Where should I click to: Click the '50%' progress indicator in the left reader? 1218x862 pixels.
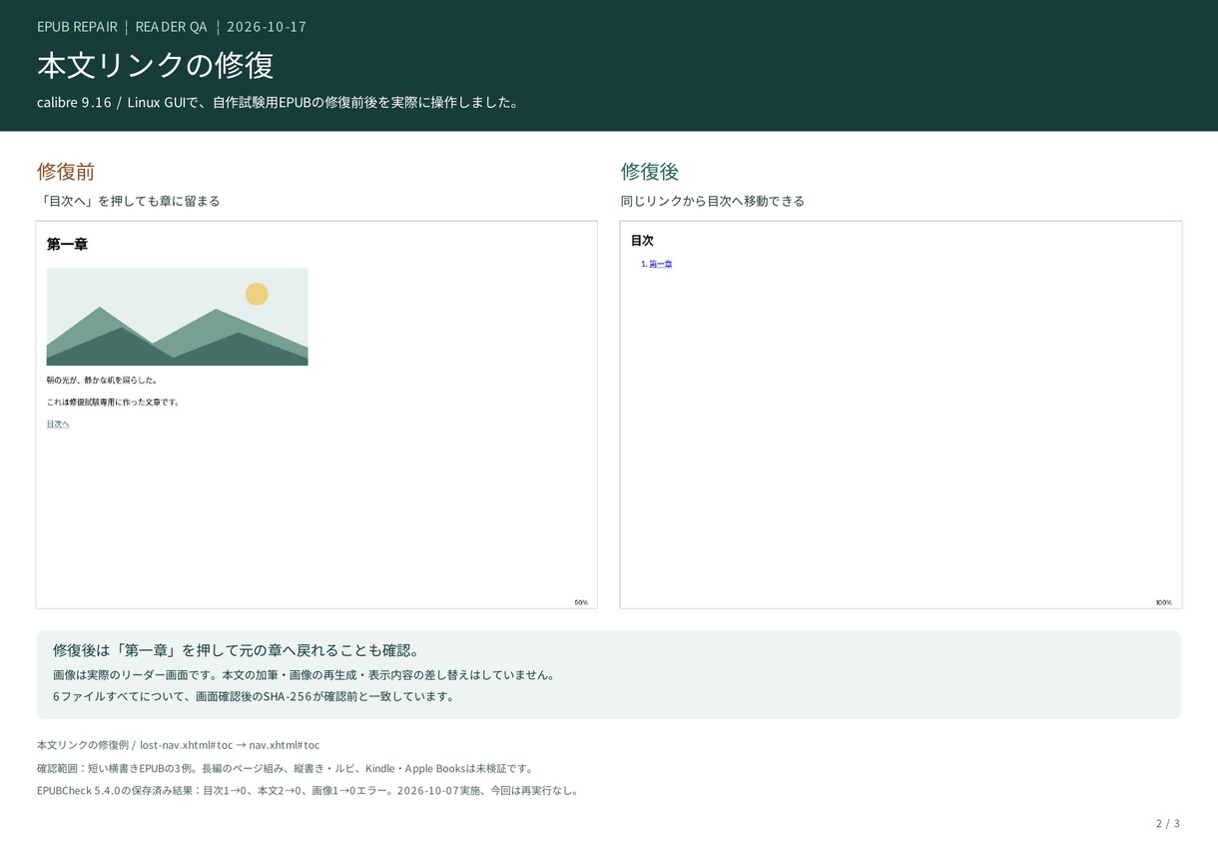pos(581,602)
